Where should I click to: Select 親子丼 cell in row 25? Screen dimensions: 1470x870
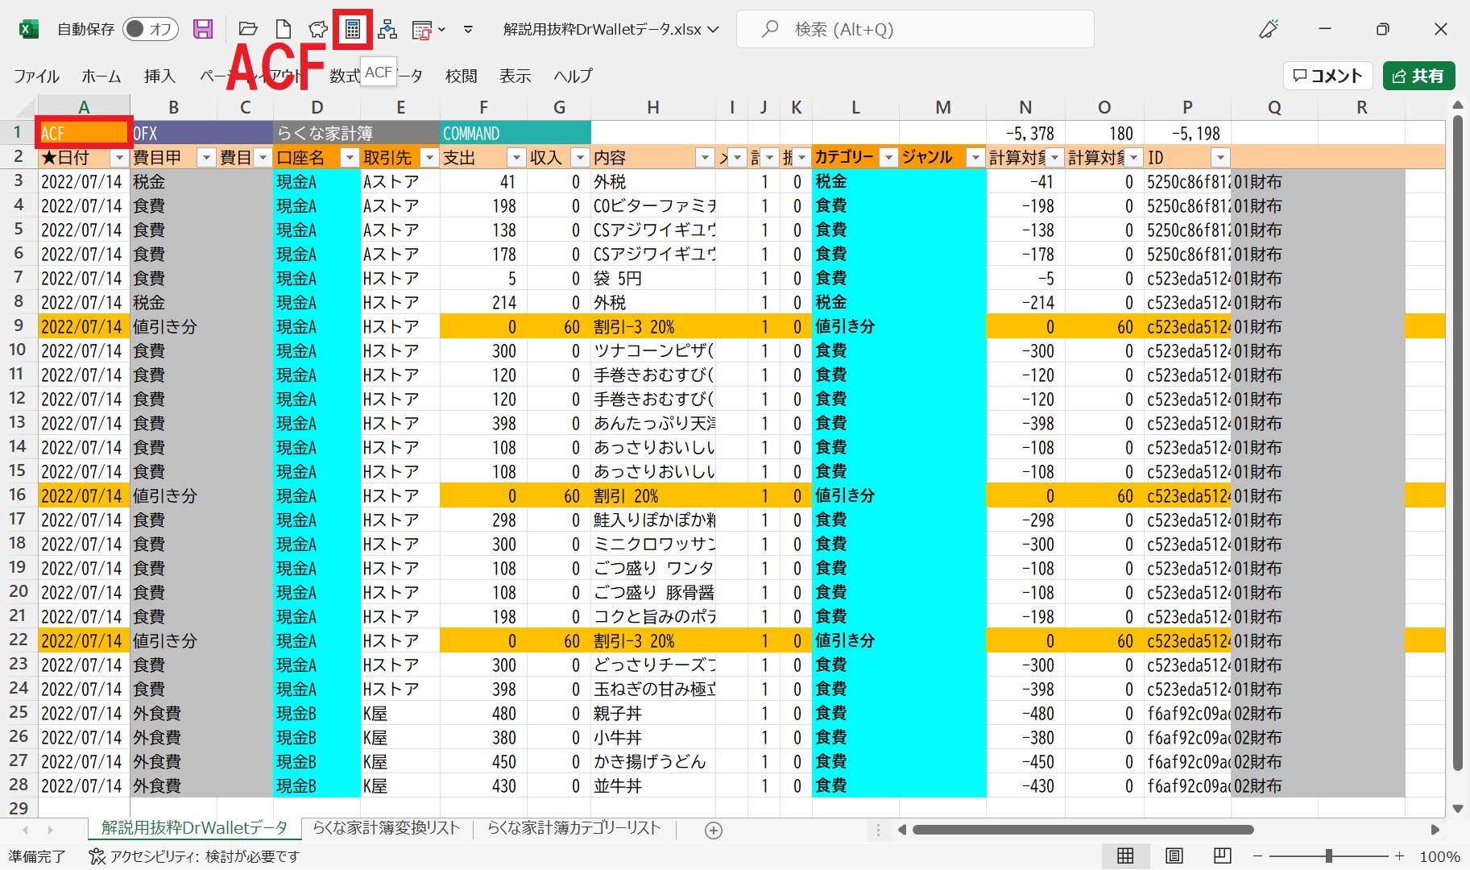point(653,713)
